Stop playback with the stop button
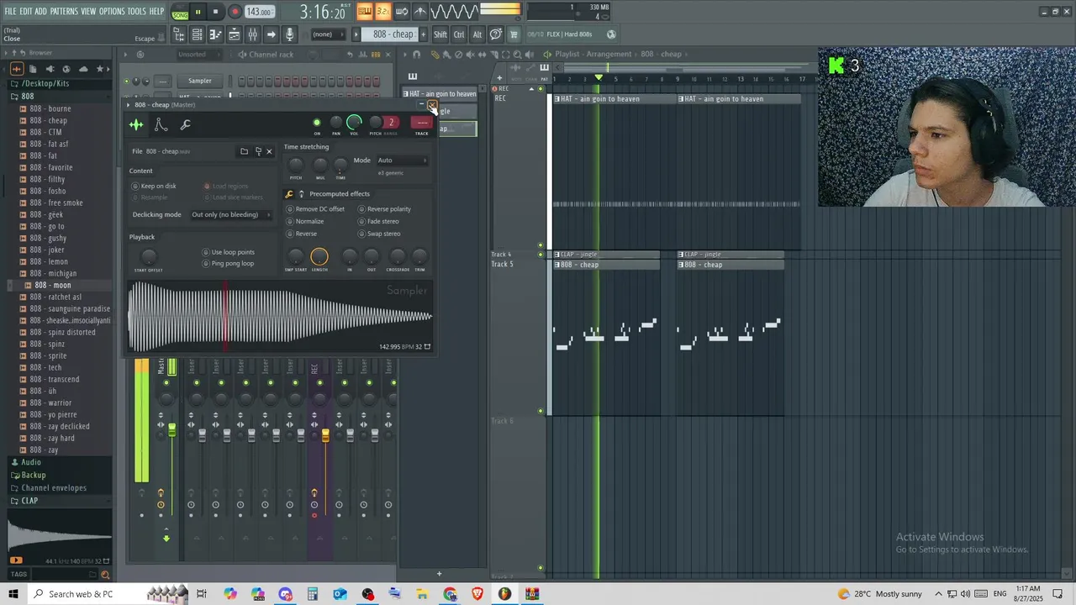The width and height of the screenshot is (1076, 605). point(215,12)
